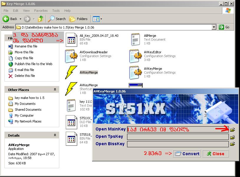Maximize the Key Merge 1.0.06 Explorer window
240x177 pixels.
click(x=226, y=4)
